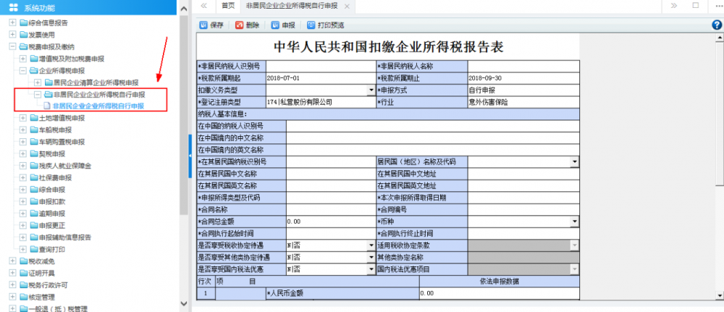Select the 申报辅助信息报告 tree item
The image size is (724, 312).
65,237
